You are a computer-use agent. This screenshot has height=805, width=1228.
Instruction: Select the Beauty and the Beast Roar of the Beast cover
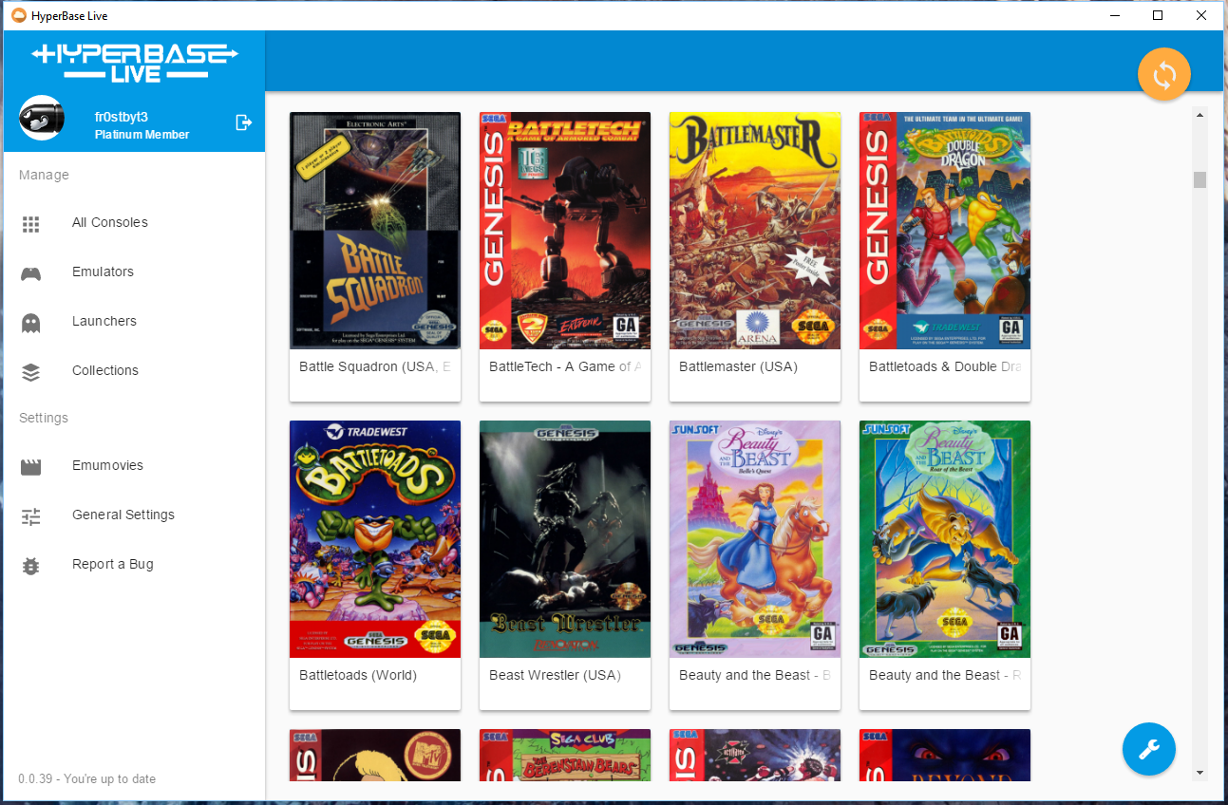(x=945, y=539)
